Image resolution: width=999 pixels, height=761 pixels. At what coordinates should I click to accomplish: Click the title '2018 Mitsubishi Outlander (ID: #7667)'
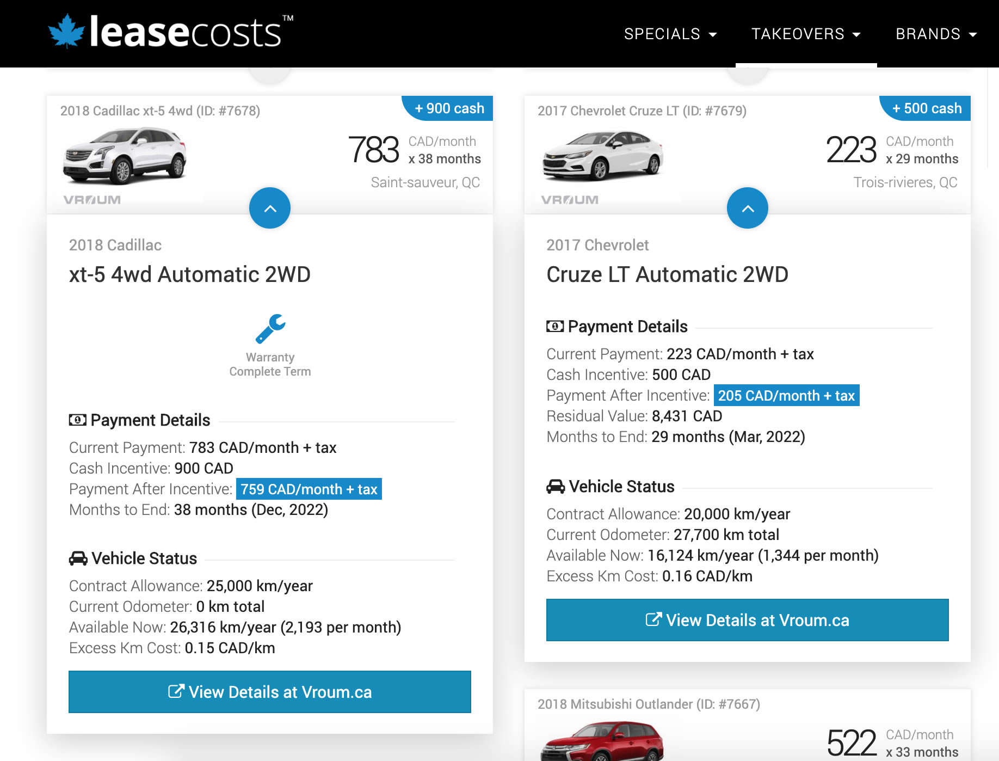[649, 704]
